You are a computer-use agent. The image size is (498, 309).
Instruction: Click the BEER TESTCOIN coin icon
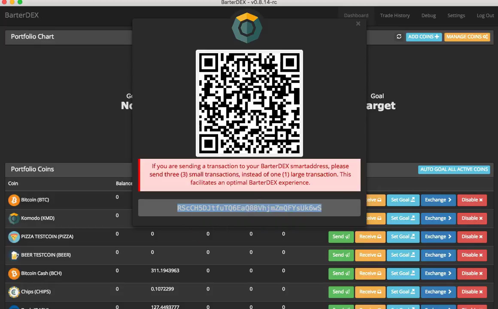click(14, 255)
